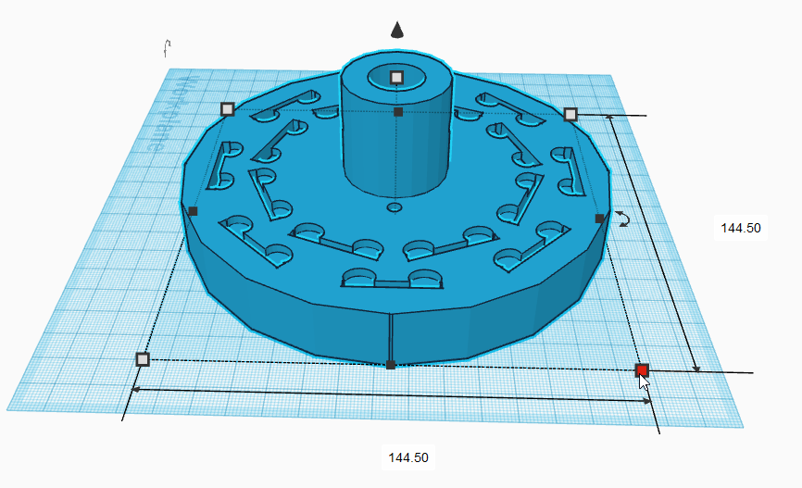The height and width of the screenshot is (488, 802).
Task: Edit the 144.50 dimension on the right side
Action: click(x=741, y=228)
